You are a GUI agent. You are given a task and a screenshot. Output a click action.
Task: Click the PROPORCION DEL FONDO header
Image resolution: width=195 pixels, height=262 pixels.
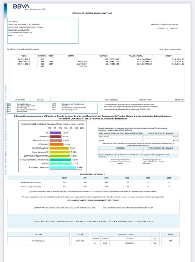(160, 133)
